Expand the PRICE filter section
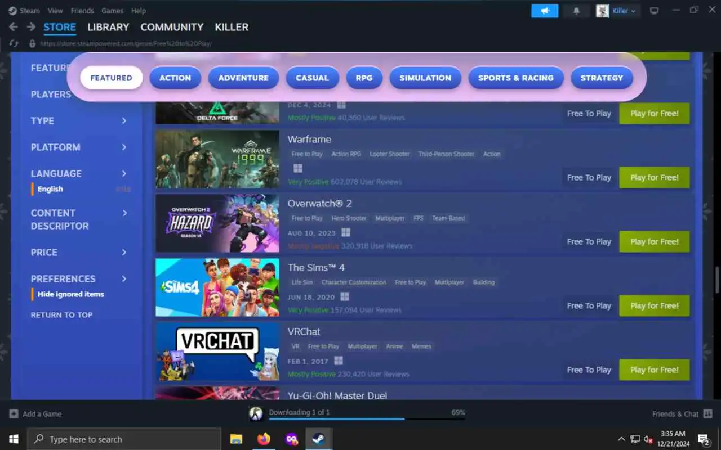The image size is (721, 450). coord(79,252)
